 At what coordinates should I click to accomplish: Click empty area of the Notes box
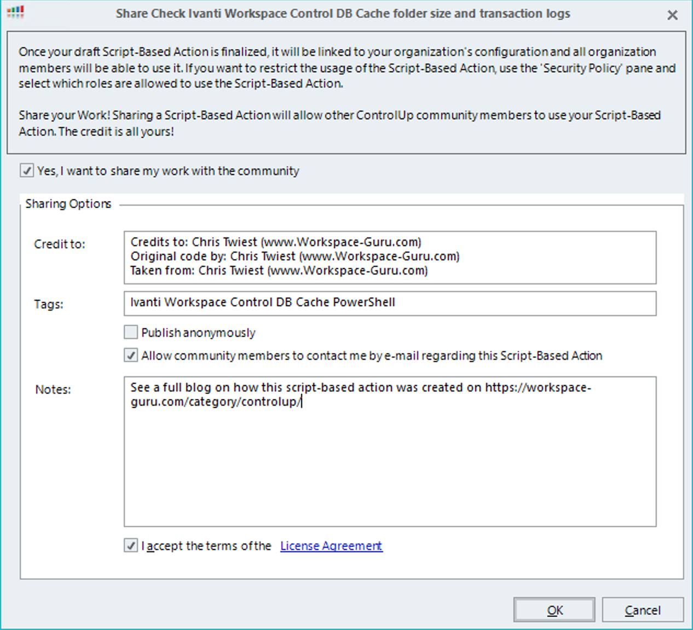[x=390, y=470]
